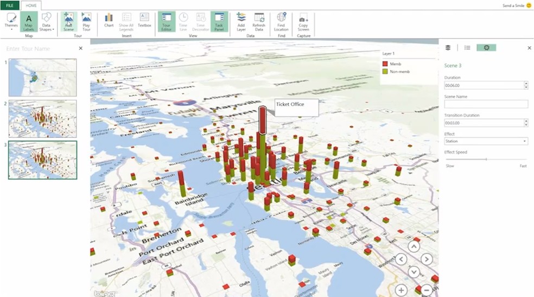Image resolution: width=534 pixels, height=297 pixels.
Task: Select scene 2 thumbnail
Action: coord(42,118)
